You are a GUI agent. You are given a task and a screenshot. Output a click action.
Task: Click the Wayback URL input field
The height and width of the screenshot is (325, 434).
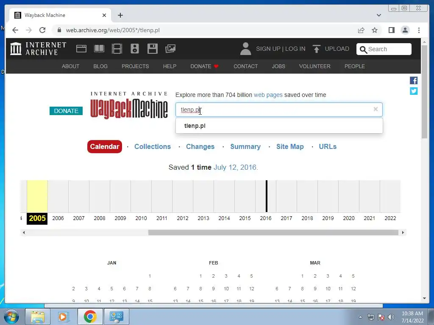pyautogui.click(x=279, y=110)
